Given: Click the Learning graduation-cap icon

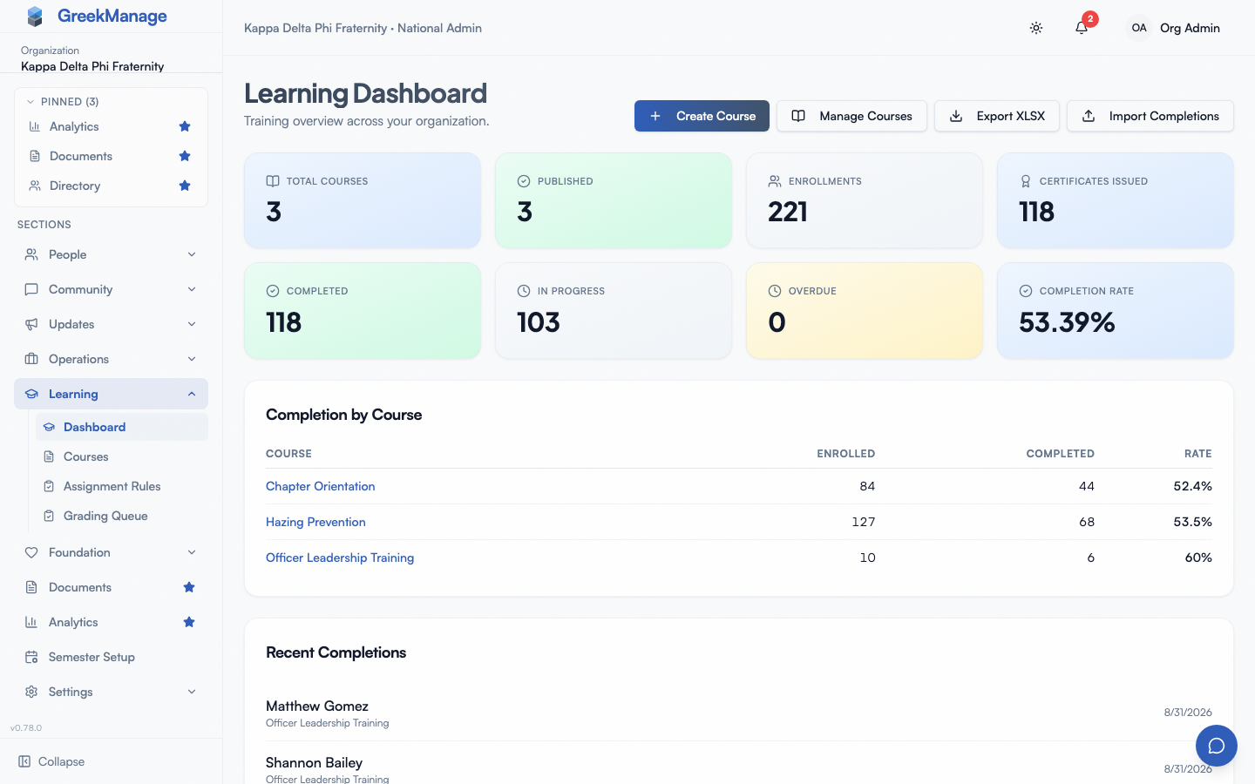Looking at the screenshot, I should click(31, 394).
